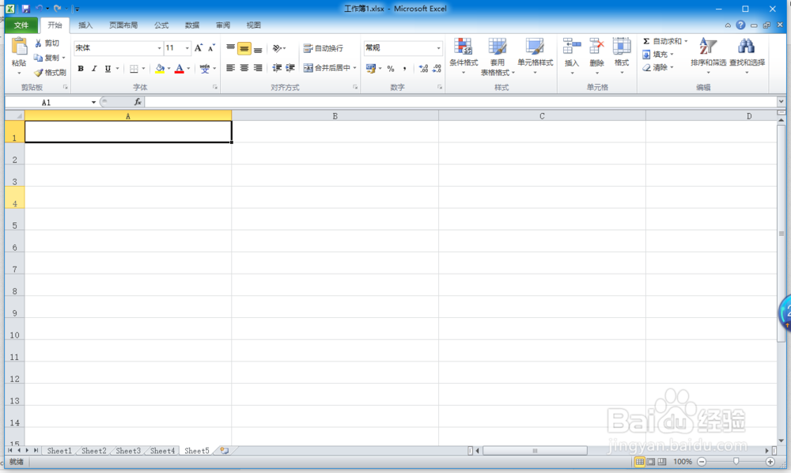Screen dimensions: 791x473
Task: Expand Merge and Center dropdown arrow
Action: click(x=354, y=68)
